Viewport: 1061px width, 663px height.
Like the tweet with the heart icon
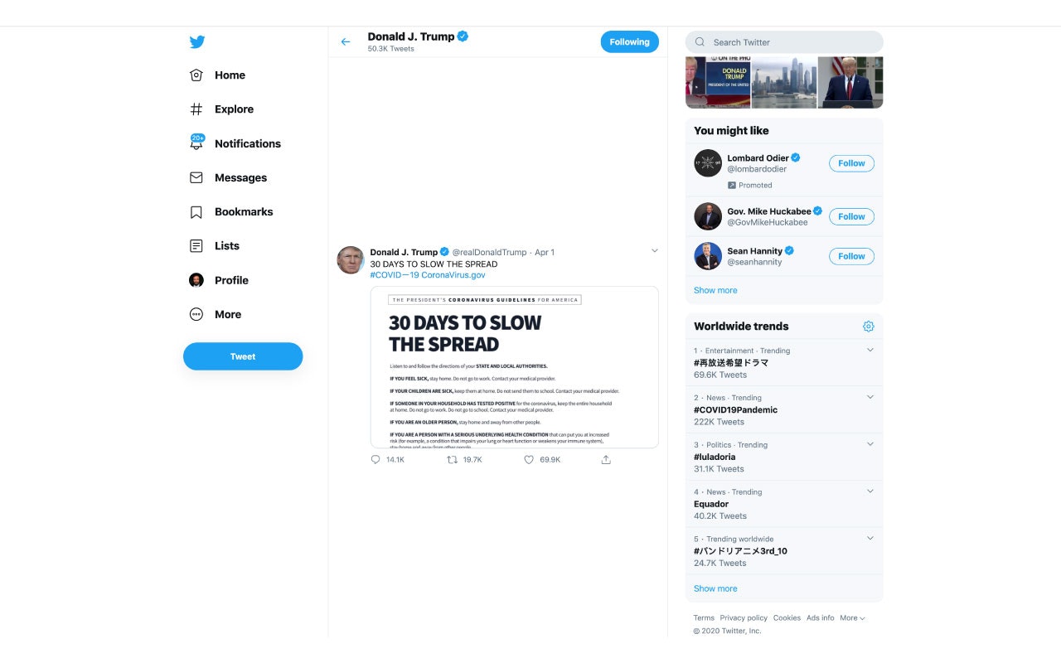[x=529, y=459]
